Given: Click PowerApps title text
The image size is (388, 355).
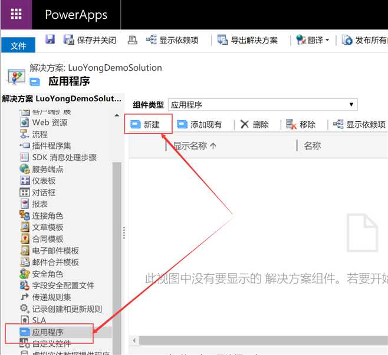Looking at the screenshot, I should pos(76,15).
